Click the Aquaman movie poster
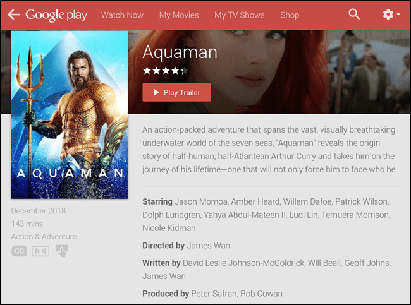The height and width of the screenshot is (305, 411). (x=70, y=116)
